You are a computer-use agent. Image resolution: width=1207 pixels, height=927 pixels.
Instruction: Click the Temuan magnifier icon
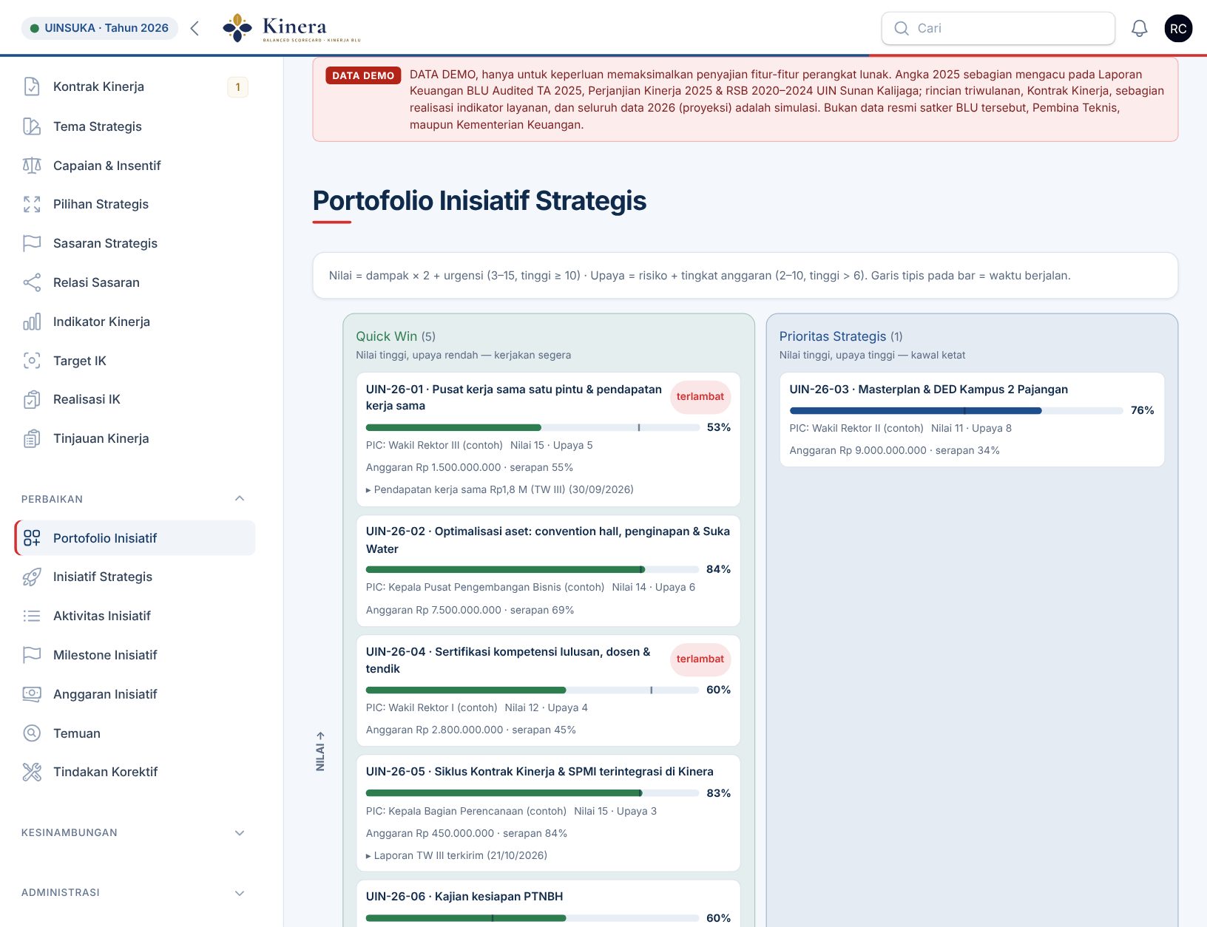tap(32, 733)
